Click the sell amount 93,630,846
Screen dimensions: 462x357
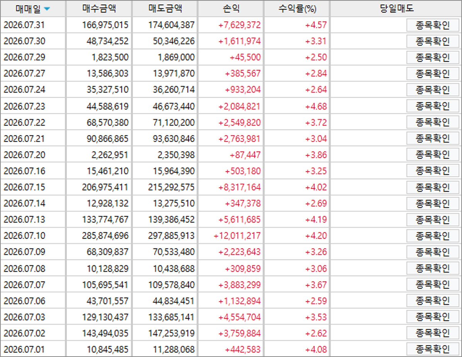[x=174, y=139]
